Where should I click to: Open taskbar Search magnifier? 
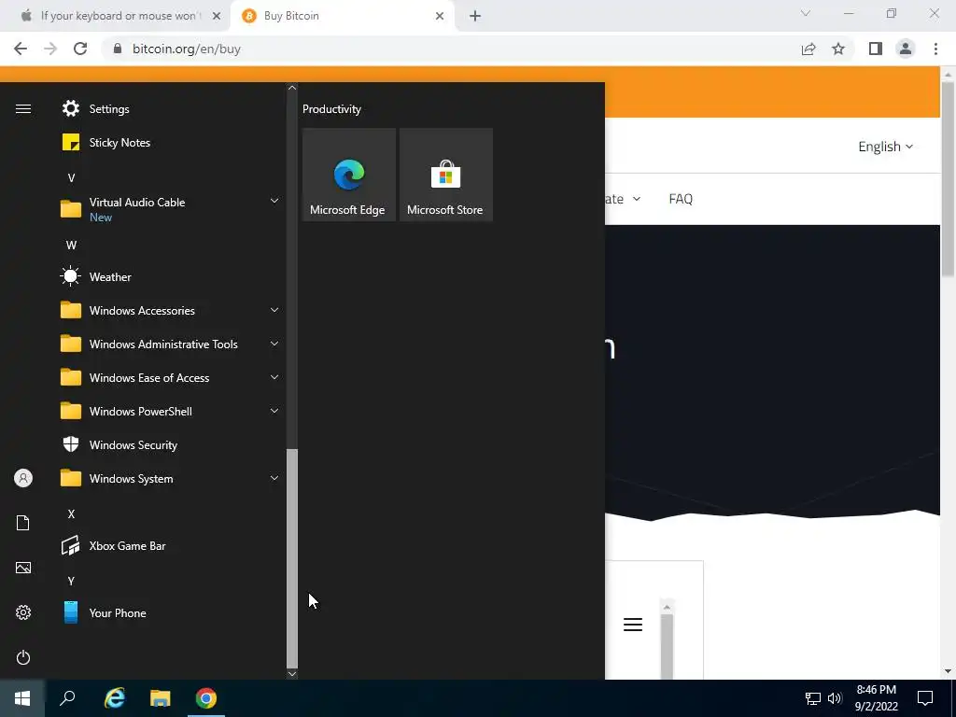click(67, 698)
